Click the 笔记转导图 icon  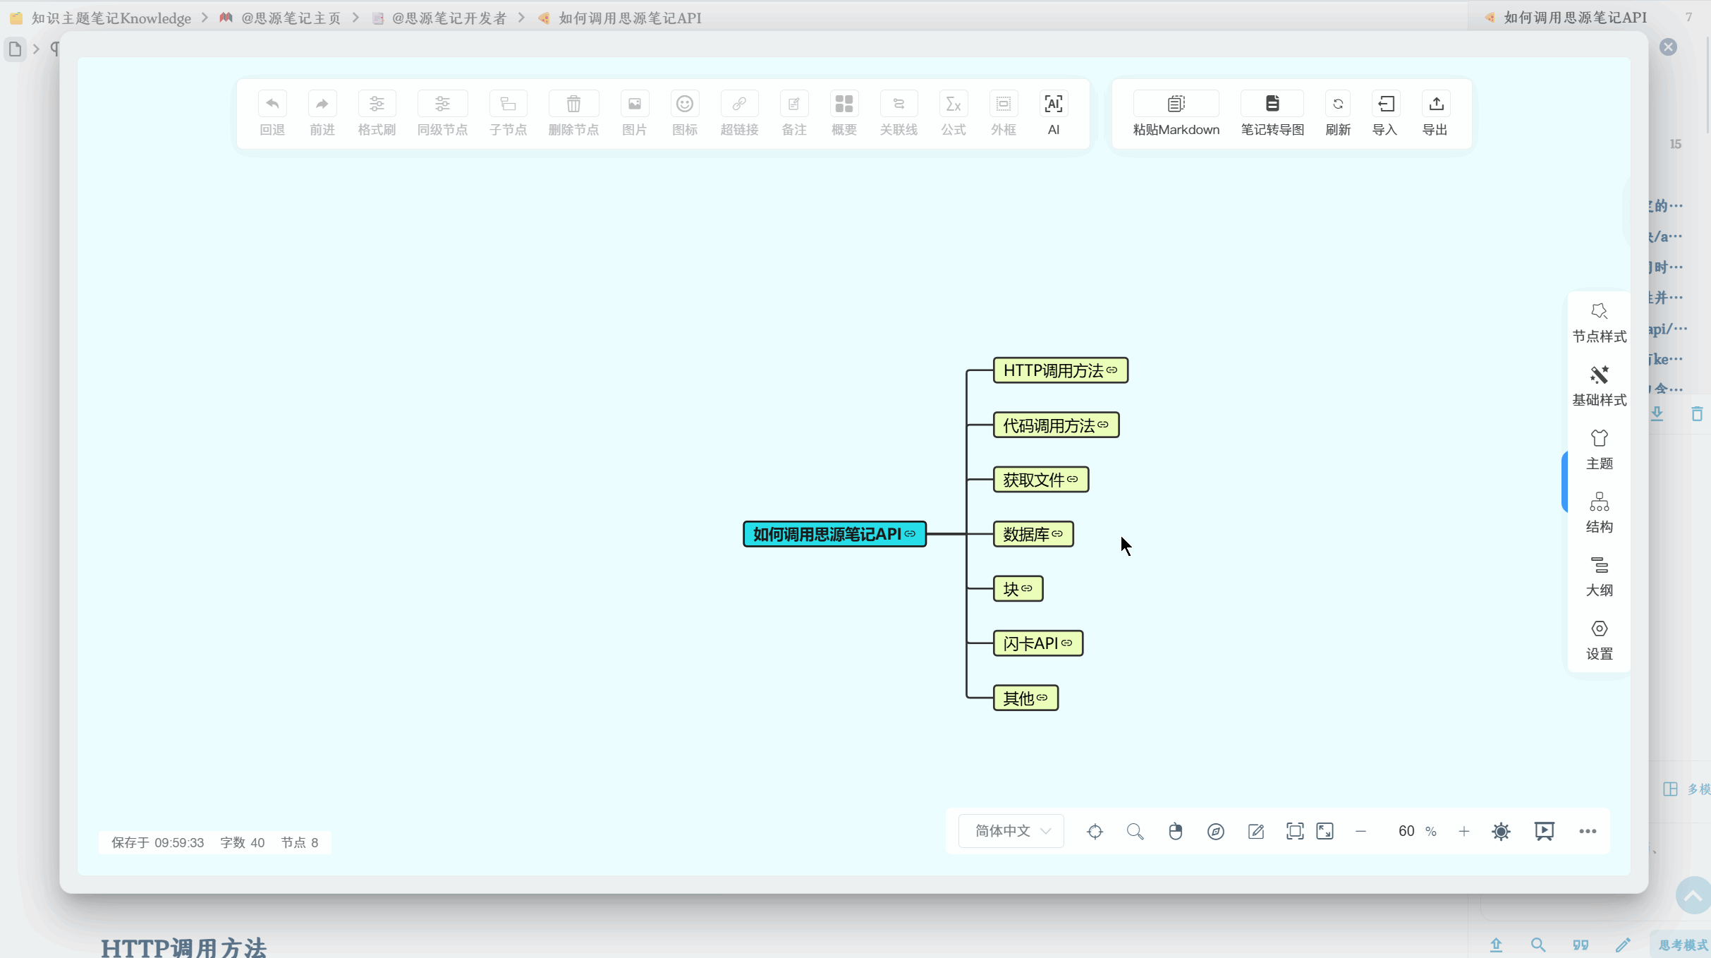pos(1272,105)
